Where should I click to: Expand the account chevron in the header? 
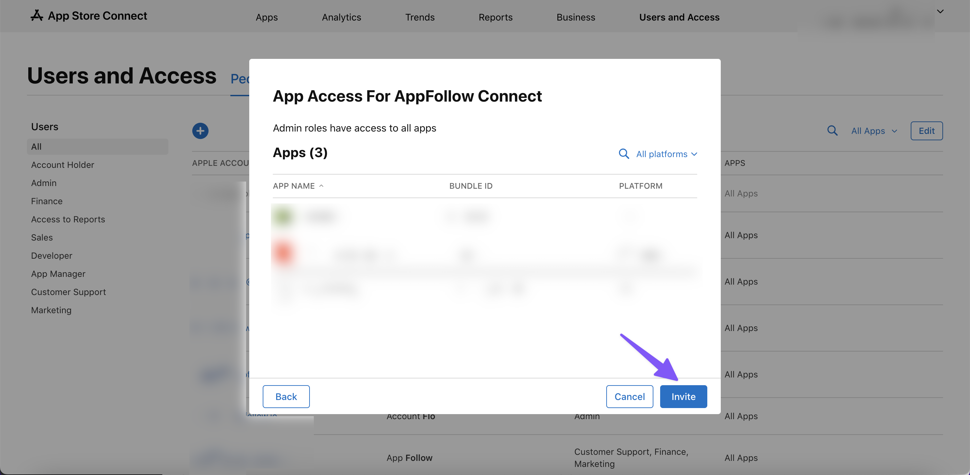point(940,11)
